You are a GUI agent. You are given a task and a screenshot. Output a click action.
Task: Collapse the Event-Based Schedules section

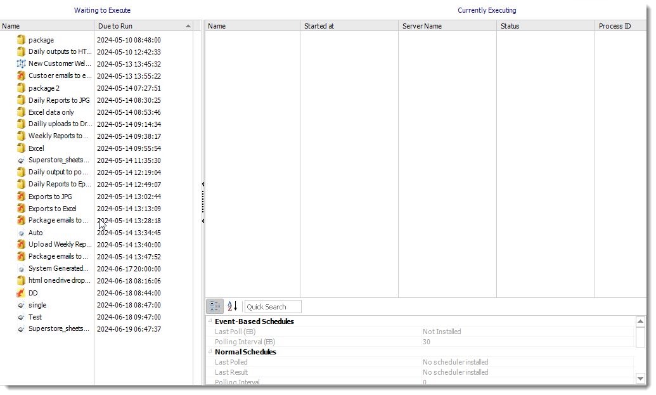pyautogui.click(x=209, y=321)
